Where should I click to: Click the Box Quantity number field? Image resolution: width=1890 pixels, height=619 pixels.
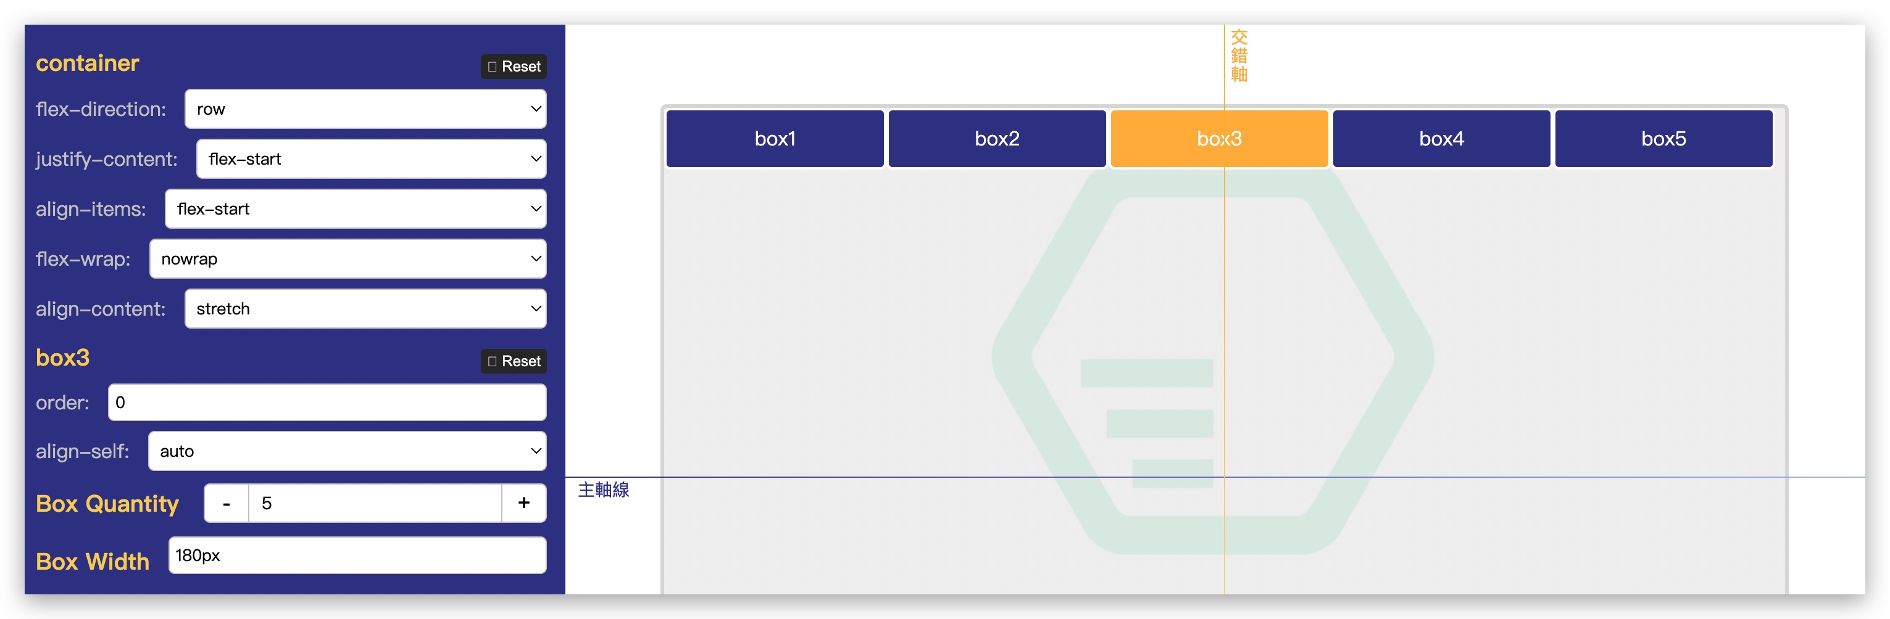pos(374,503)
